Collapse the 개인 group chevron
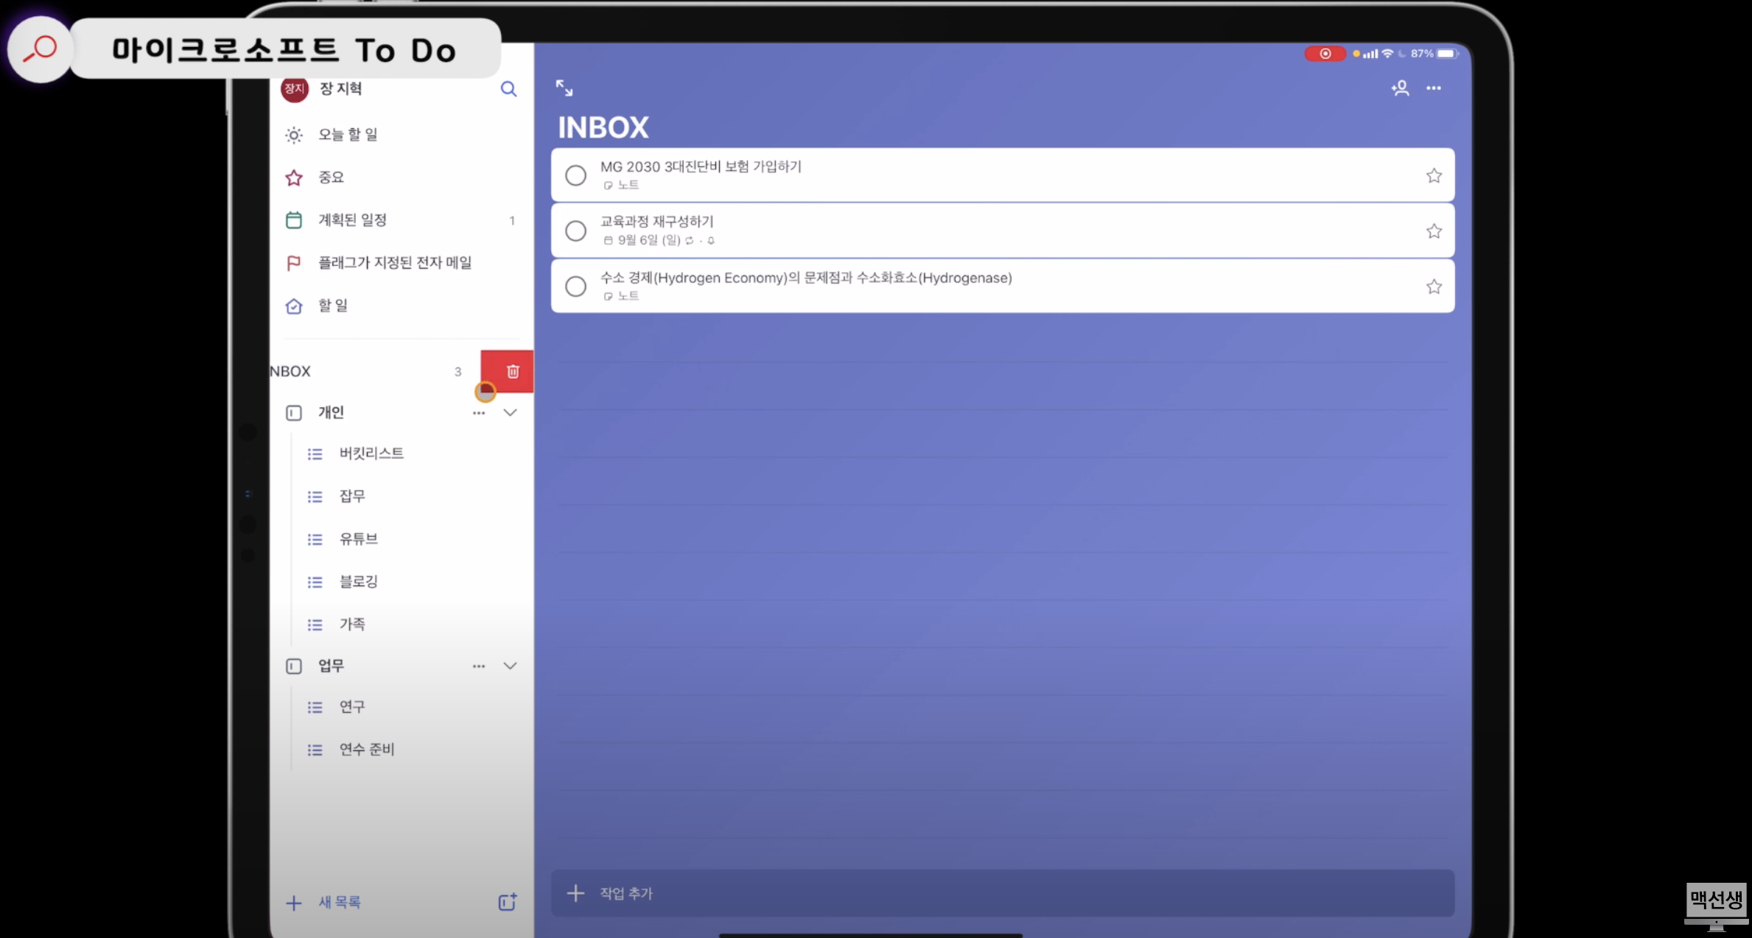 (x=510, y=412)
